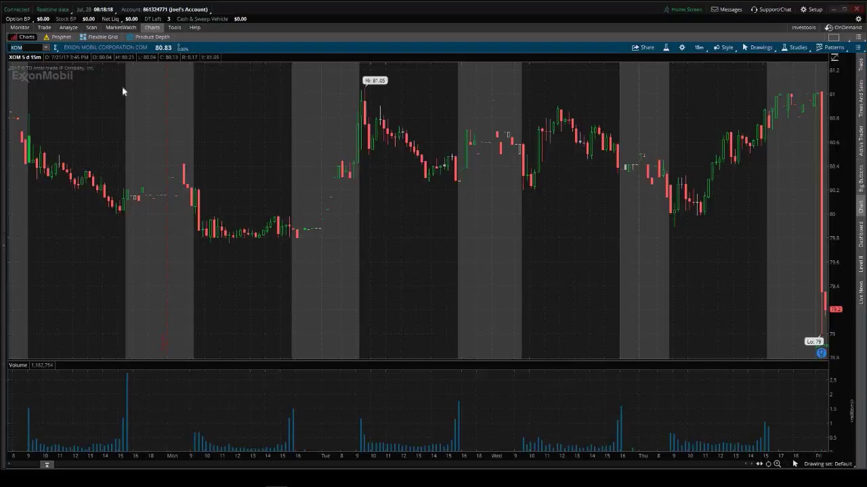This screenshot has height=487, width=867.
Task: Click the symbol actions icon beside XOM
Action: click(x=56, y=47)
